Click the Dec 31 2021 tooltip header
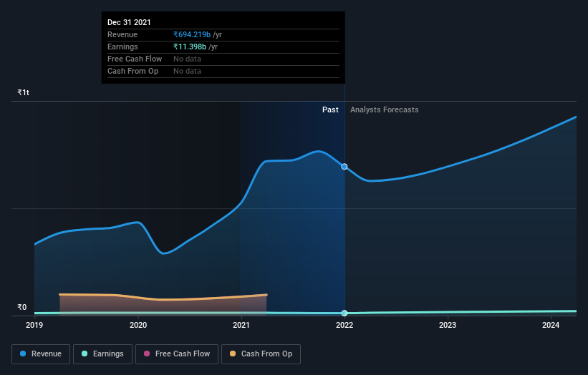 130,23
